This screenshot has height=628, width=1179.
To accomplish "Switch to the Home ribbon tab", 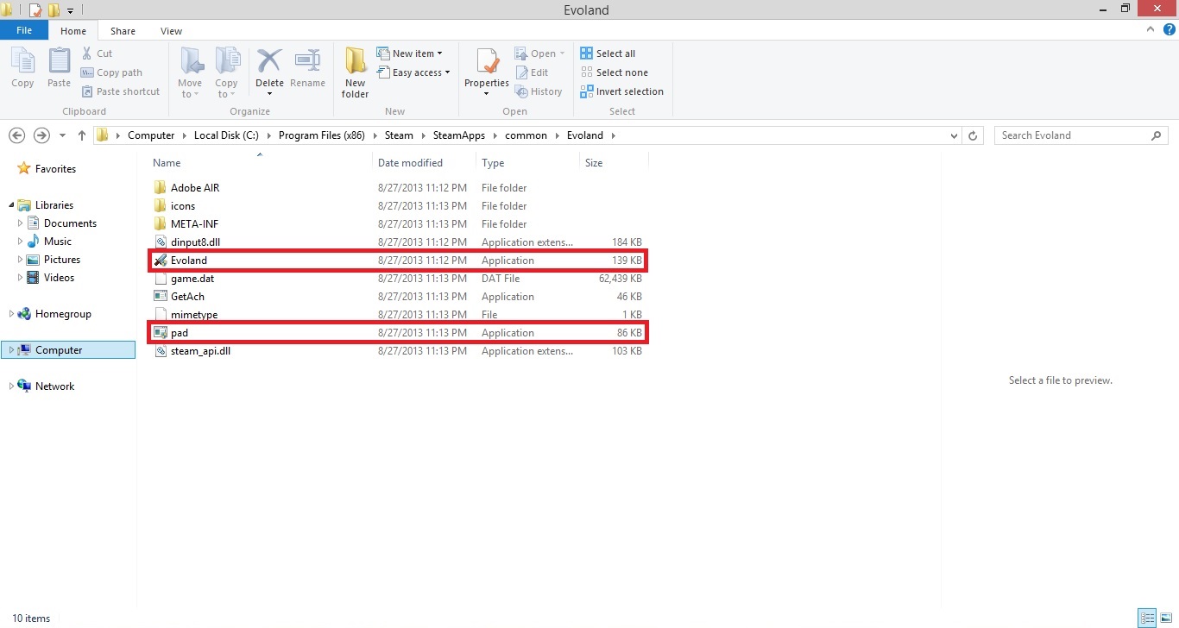I will pyautogui.click(x=73, y=31).
